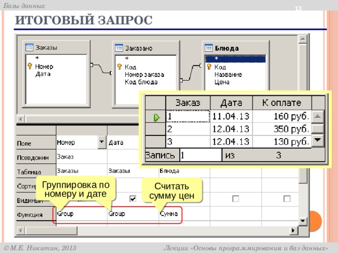Select the asterisk row in Заказы table
This screenshot has height=253, width=338.
point(56,58)
